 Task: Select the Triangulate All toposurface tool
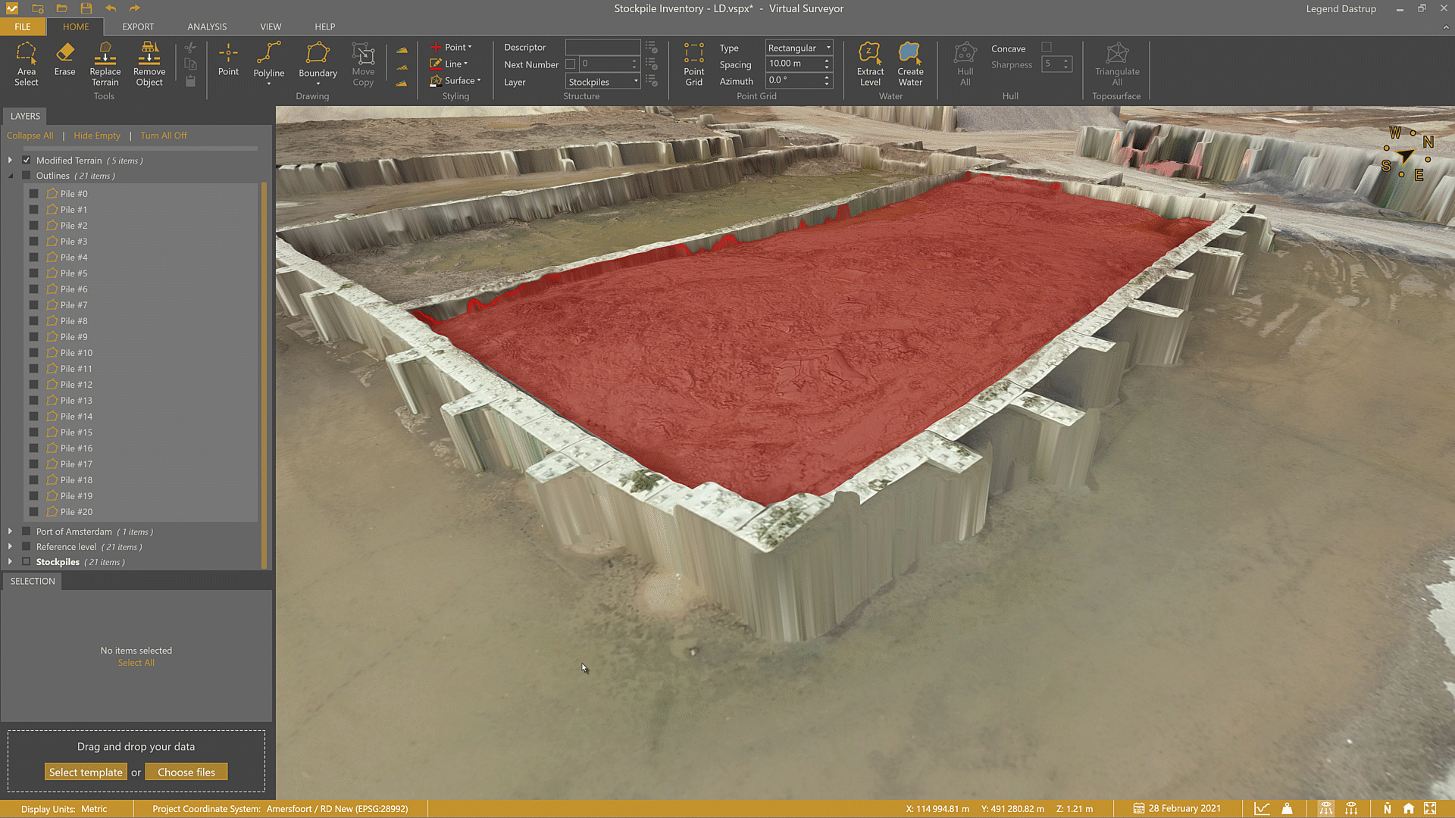click(x=1117, y=64)
